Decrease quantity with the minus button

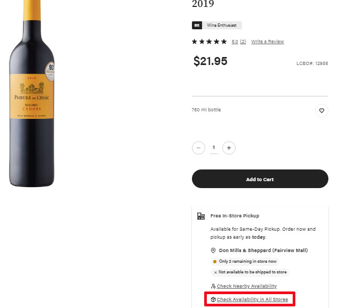click(x=198, y=148)
